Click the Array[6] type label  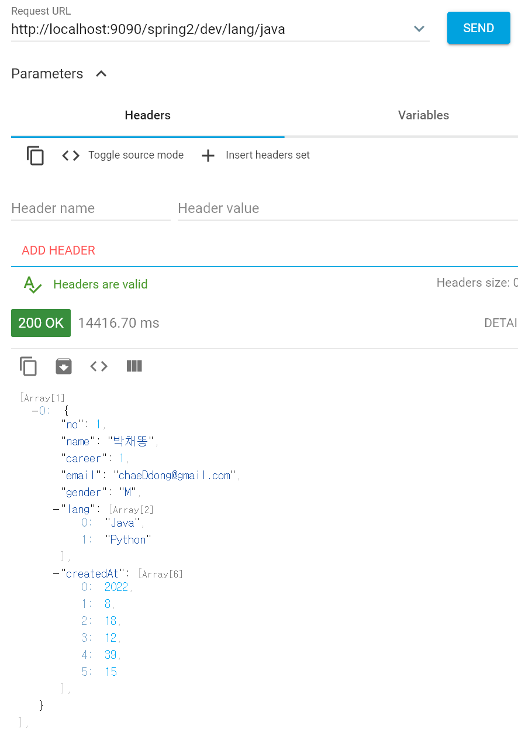tap(161, 575)
